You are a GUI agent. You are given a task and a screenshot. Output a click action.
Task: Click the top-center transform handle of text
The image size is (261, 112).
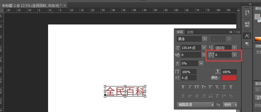click(x=125, y=86)
